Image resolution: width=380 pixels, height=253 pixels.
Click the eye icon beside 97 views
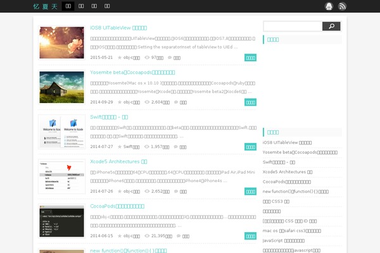coord(147,58)
